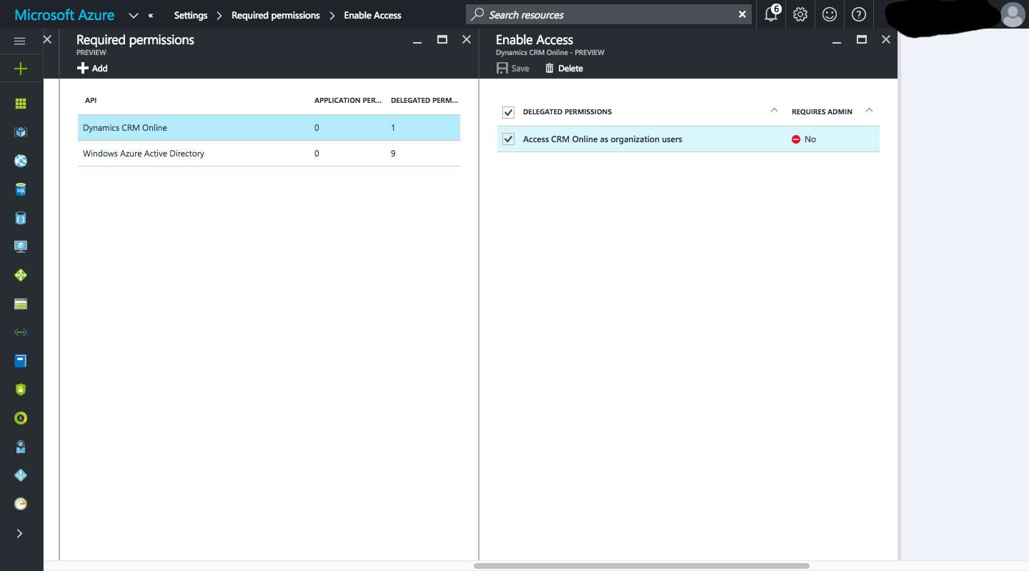Go to Required permissions breadcrumb

tap(276, 15)
